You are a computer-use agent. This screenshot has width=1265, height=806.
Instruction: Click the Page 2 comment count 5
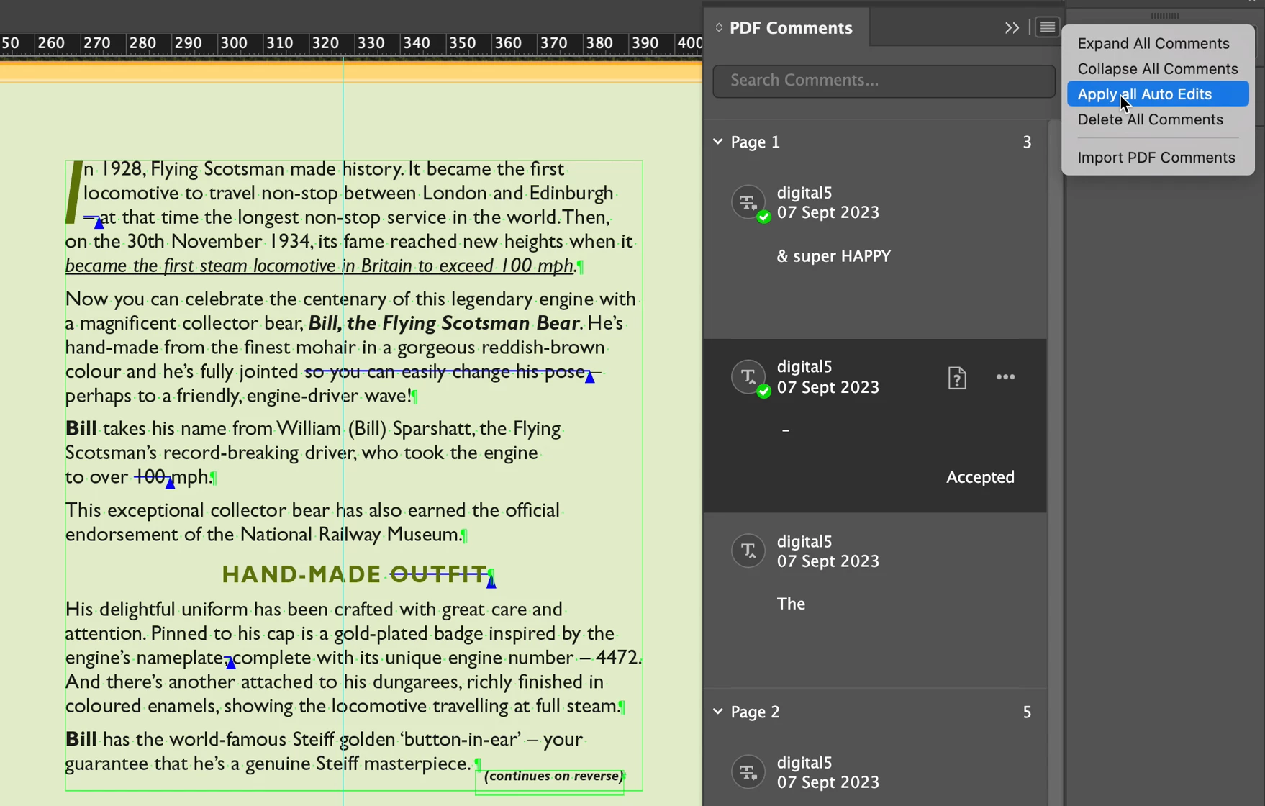click(1027, 712)
